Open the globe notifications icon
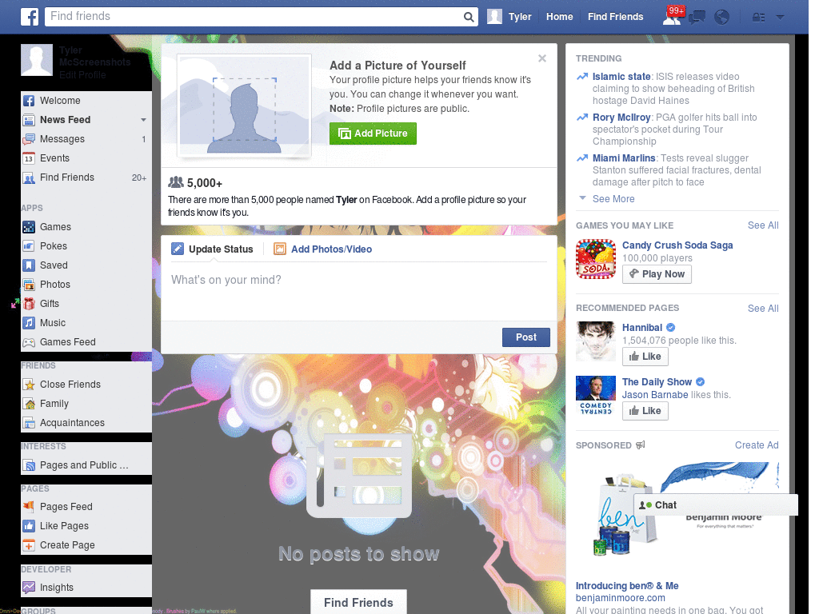The image size is (819, 614). pyautogui.click(x=722, y=18)
